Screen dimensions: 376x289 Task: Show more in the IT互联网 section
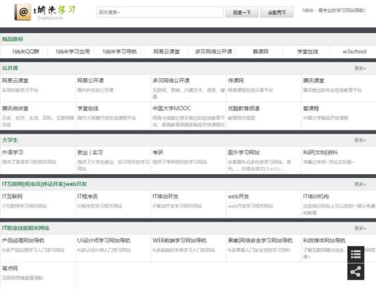(360, 184)
